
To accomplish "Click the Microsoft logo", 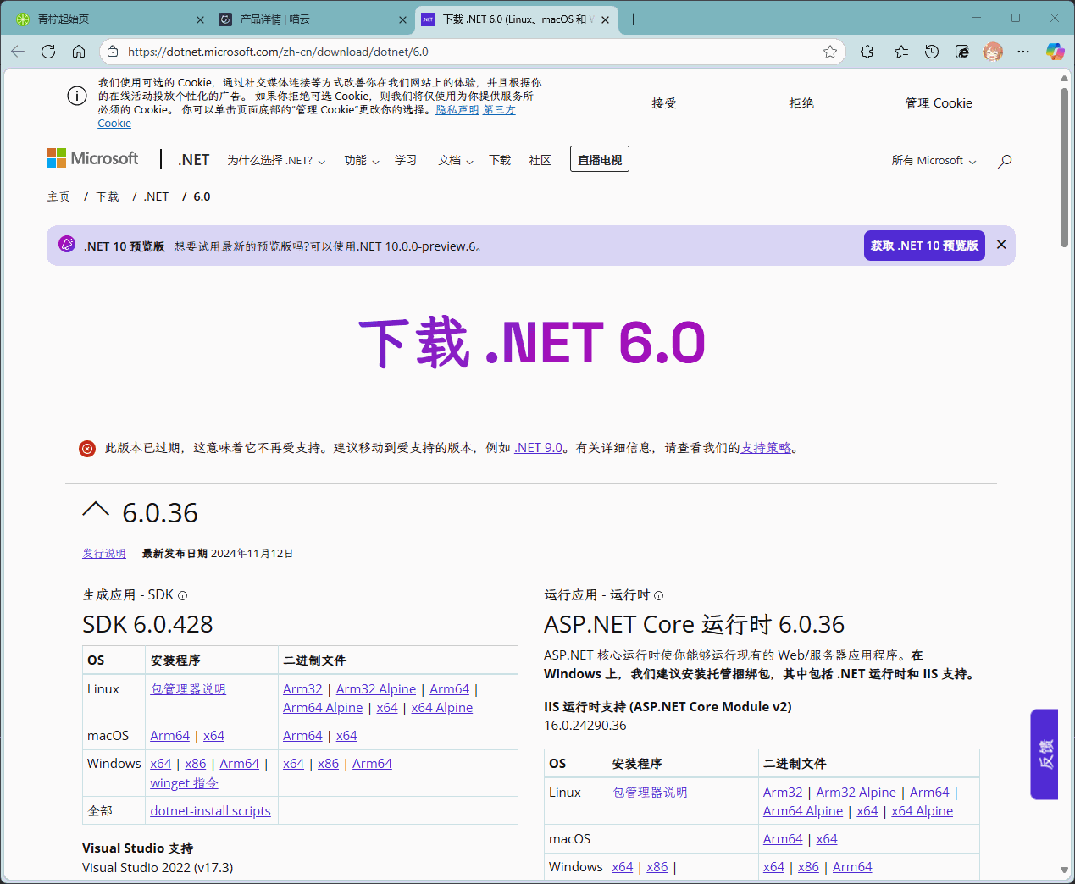I will coord(92,158).
